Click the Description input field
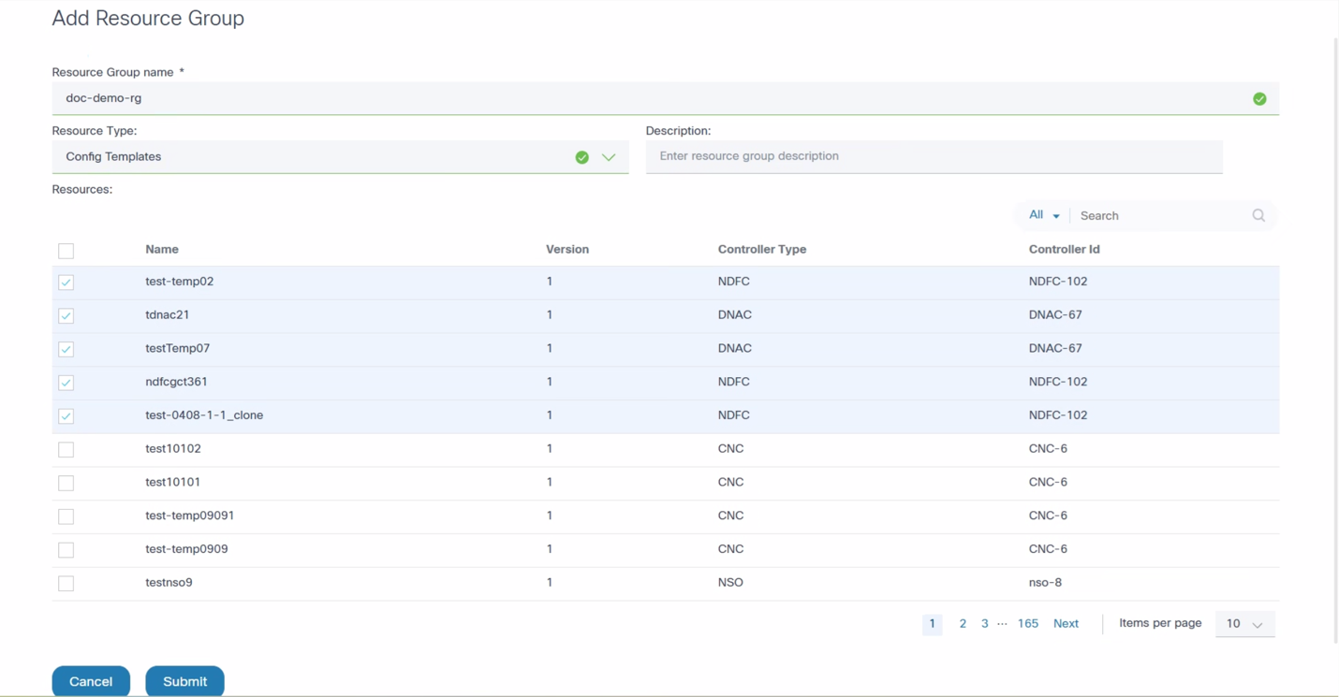Viewport: 1339px width, 697px height. coord(934,156)
